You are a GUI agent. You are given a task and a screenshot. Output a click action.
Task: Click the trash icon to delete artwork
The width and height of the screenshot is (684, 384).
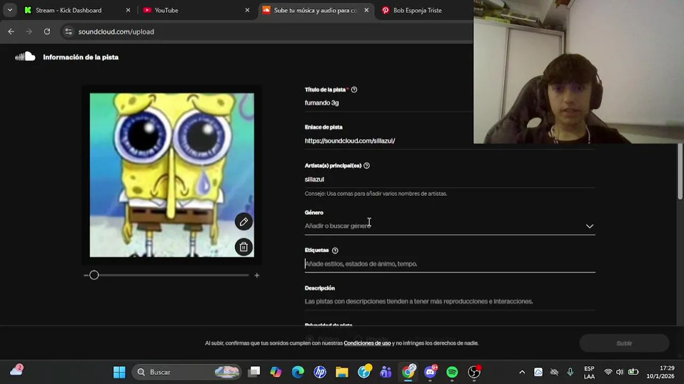pyautogui.click(x=243, y=247)
